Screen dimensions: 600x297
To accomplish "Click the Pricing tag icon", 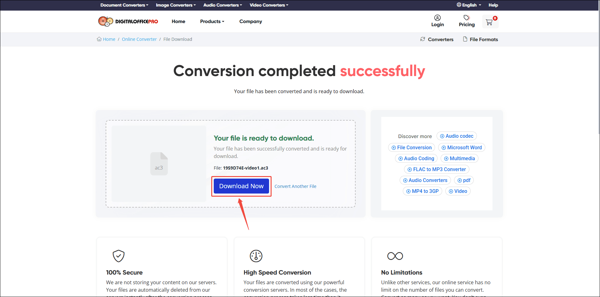I will point(467,18).
